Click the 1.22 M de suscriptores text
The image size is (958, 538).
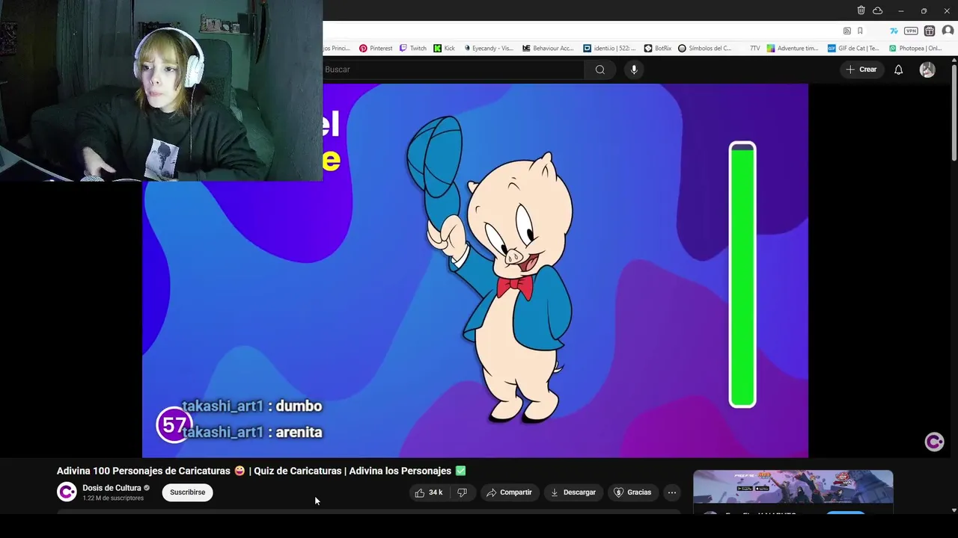coord(113,498)
